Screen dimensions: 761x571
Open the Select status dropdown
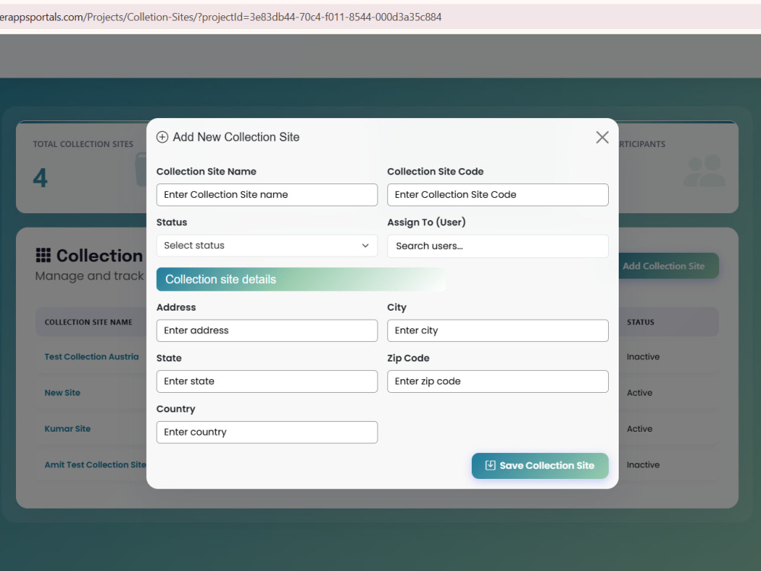(267, 246)
